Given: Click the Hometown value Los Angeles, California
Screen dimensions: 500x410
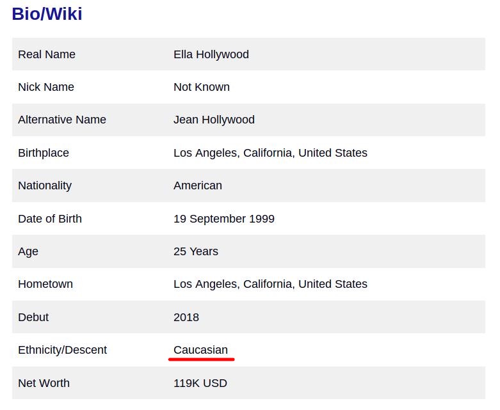Looking at the screenshot, I should (x=270, y=284).
